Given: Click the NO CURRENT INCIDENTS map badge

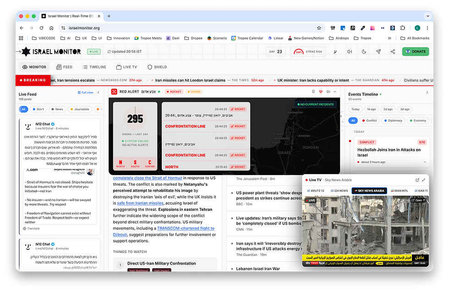Looking at the screenshot, I should pyautogui.click(x=316, y=105).
